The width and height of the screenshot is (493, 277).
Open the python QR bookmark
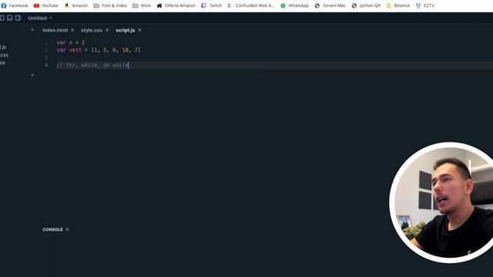coord(366,5)
